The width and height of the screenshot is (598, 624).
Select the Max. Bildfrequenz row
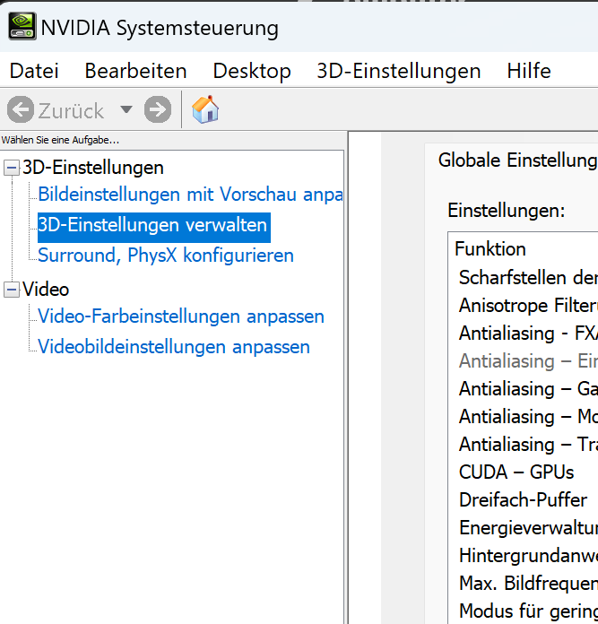(527, 584)
